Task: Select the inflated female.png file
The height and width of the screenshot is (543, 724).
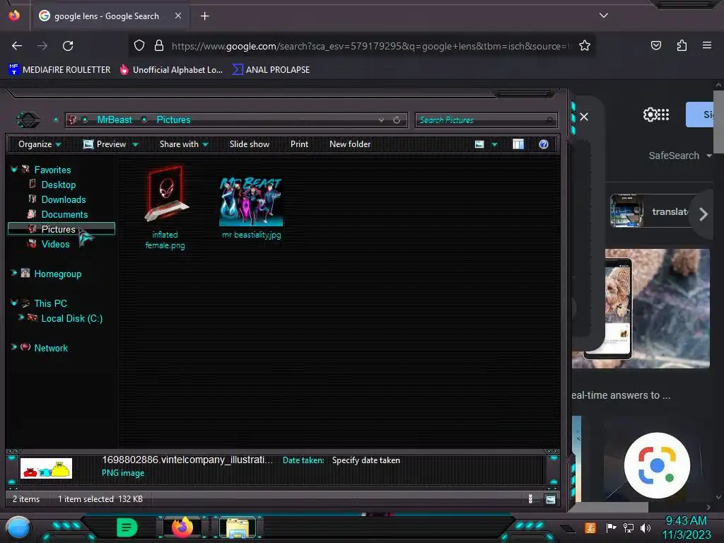Action: tap(165, 209)
